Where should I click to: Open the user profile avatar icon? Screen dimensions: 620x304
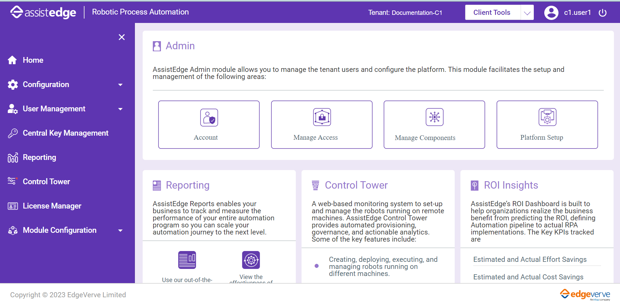(x=551, y=12)
